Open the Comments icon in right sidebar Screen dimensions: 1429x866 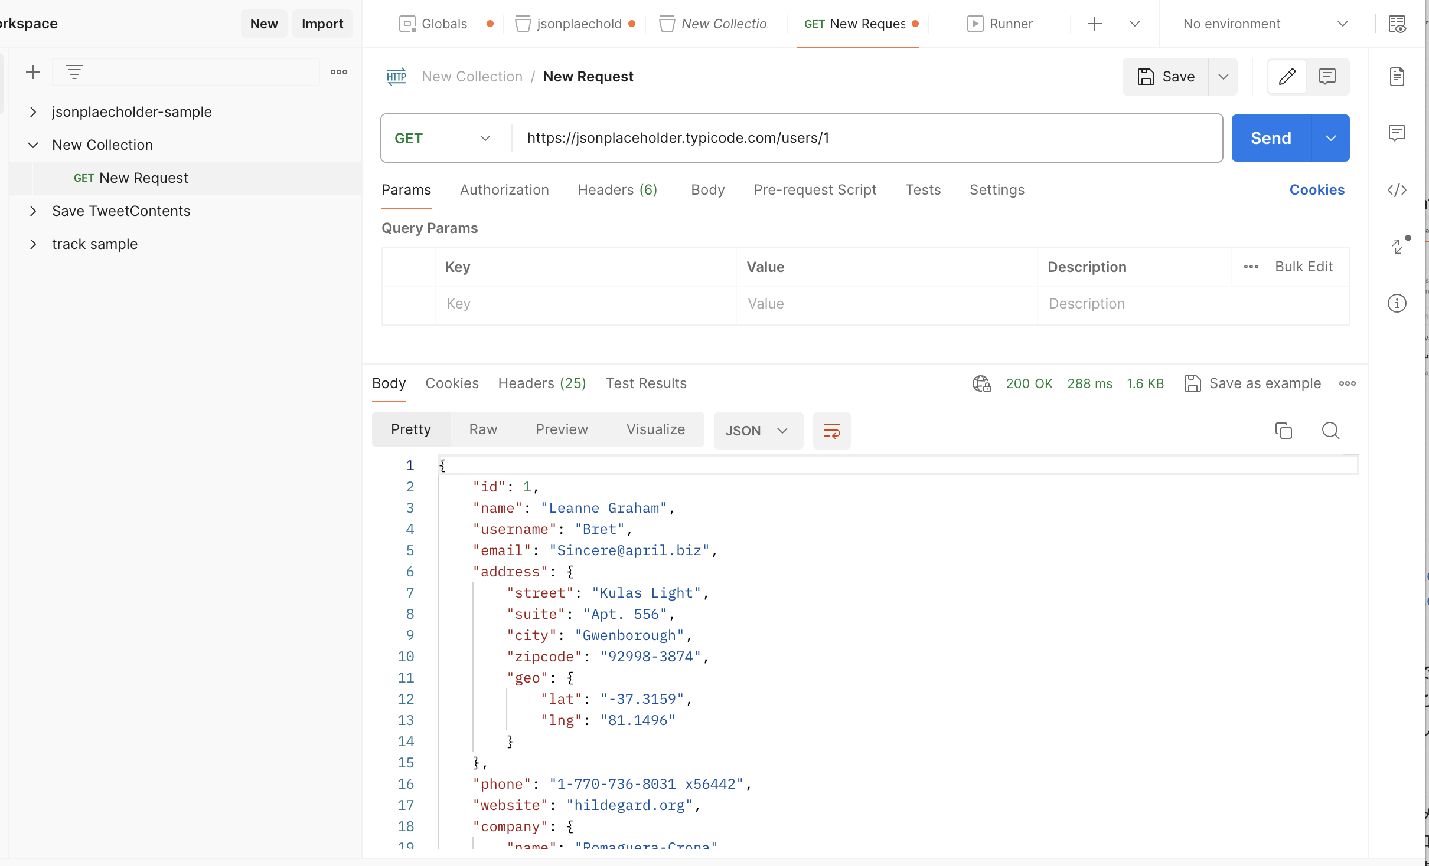(1397, 133)
